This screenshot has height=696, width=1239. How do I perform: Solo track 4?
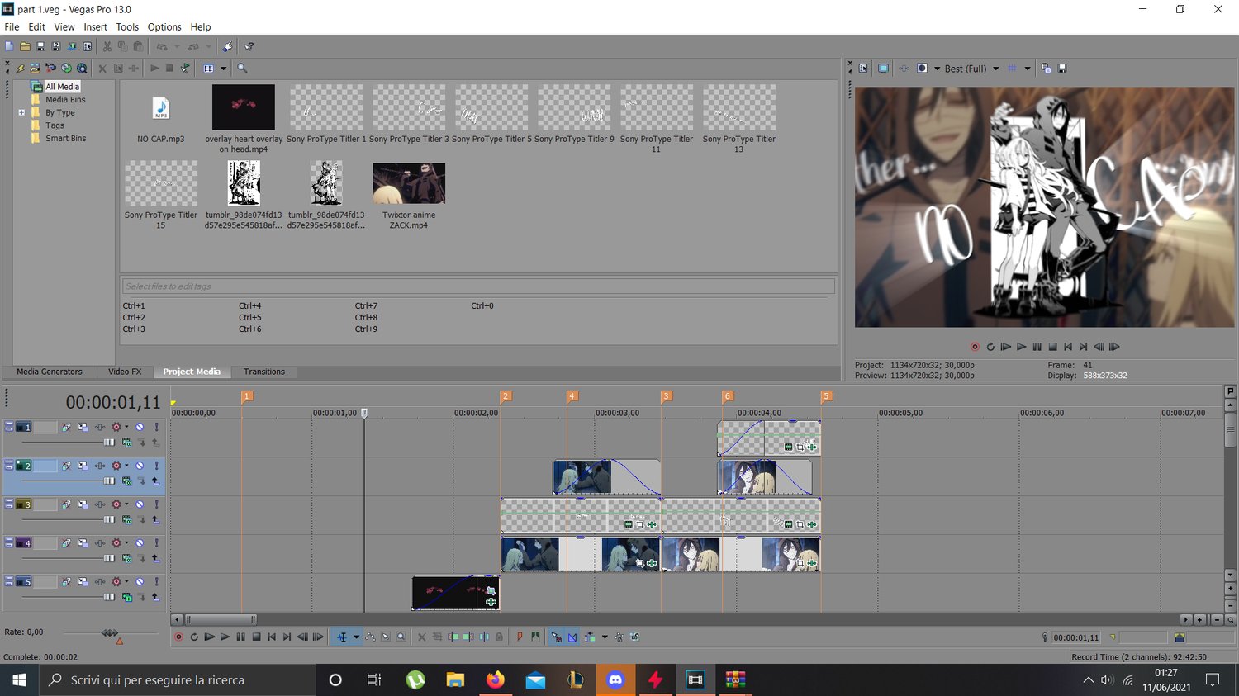(156, 543)
